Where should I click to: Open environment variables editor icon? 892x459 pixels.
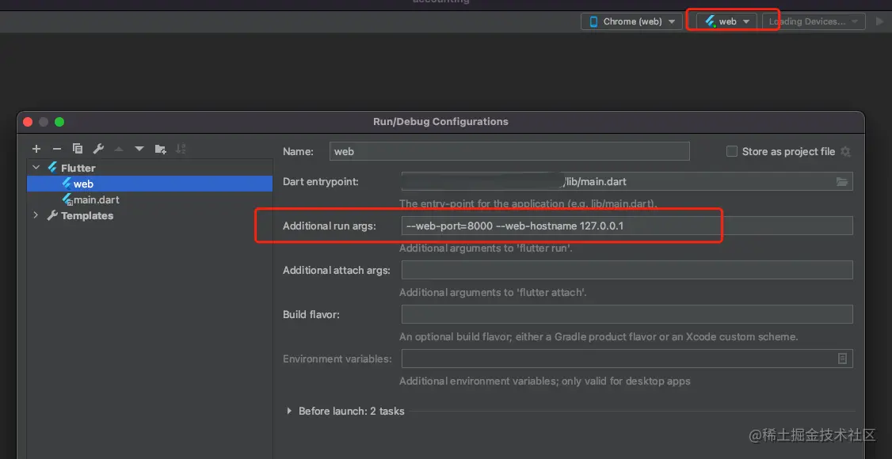tap(843, 358)
